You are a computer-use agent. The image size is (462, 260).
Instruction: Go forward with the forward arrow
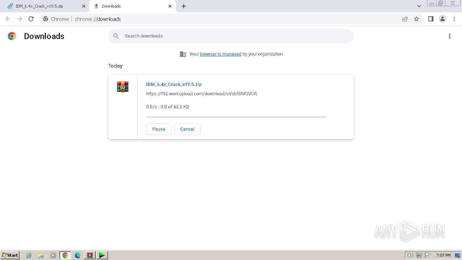pos(19,19)
